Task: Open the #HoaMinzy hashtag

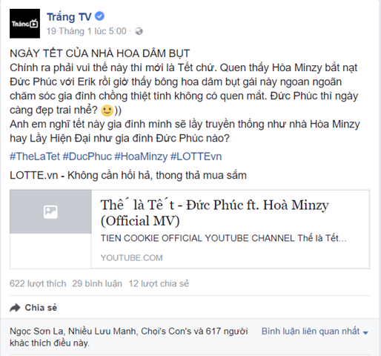Action: (141, 156)
